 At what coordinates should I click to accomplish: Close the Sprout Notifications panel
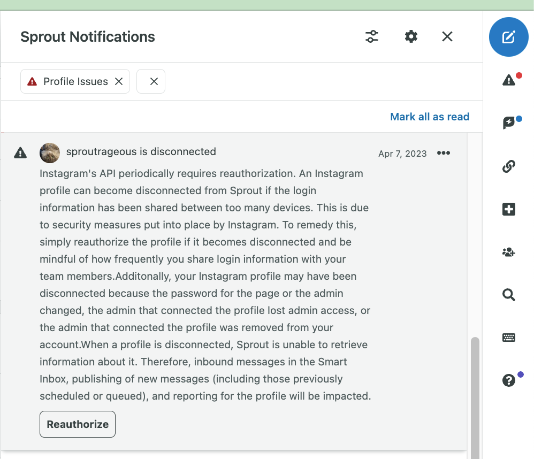[x=447, y=36]
